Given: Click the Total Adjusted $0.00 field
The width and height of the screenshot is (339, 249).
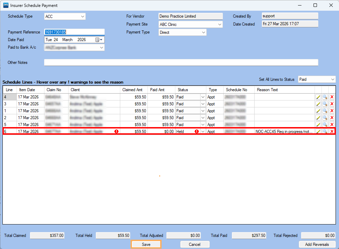Looking at the screenshot, I should coord(184,236).
